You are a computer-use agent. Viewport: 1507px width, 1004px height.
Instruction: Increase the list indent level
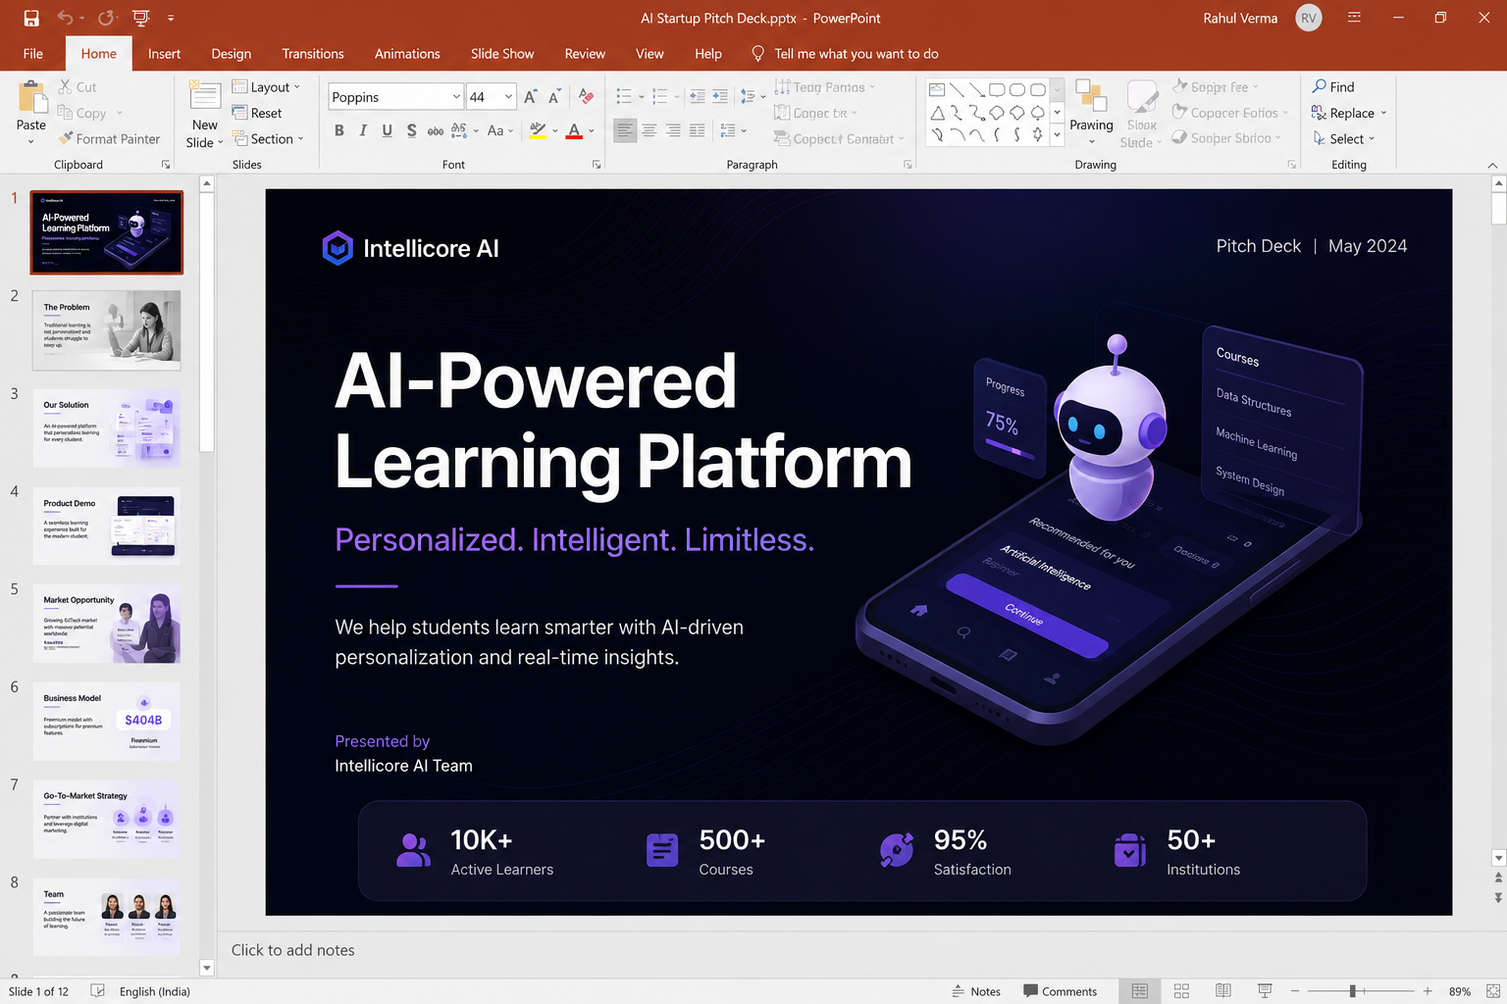(720, 96)
